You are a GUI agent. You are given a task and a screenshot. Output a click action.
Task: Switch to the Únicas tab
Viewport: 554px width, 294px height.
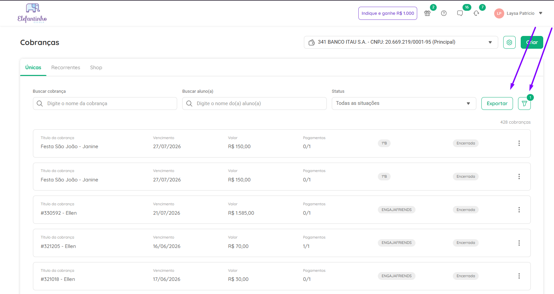point(33,68)
